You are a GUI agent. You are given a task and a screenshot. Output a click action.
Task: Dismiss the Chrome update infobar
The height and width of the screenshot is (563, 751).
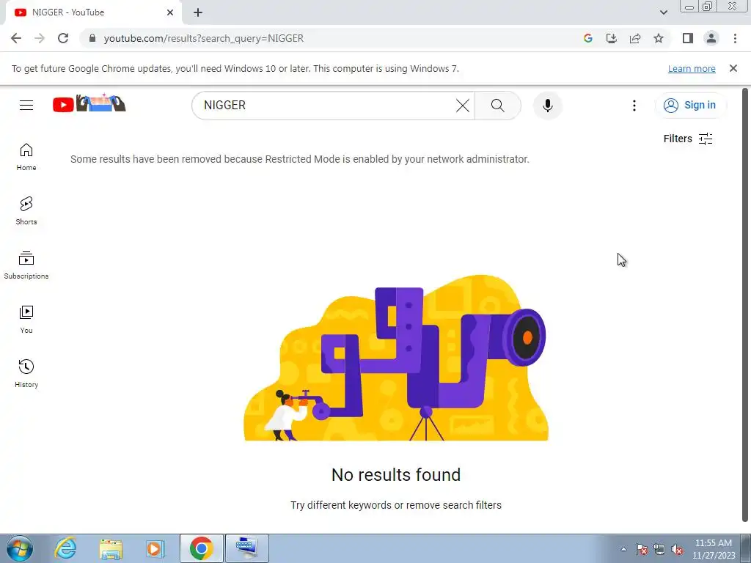point(733,68)
